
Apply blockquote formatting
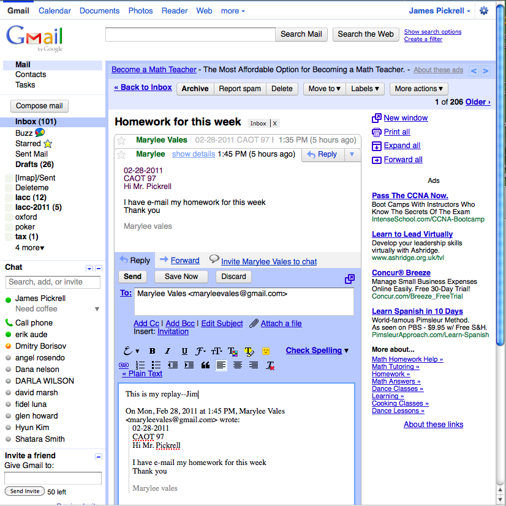coord(205,365)
